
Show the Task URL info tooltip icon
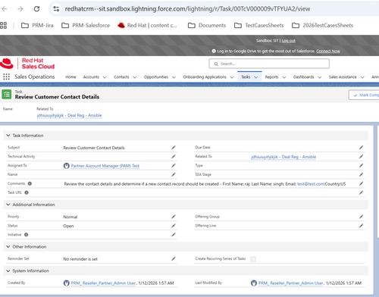(x=27, y=192)
